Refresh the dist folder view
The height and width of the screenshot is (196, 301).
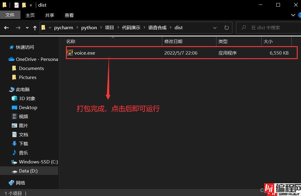point(226,28)
